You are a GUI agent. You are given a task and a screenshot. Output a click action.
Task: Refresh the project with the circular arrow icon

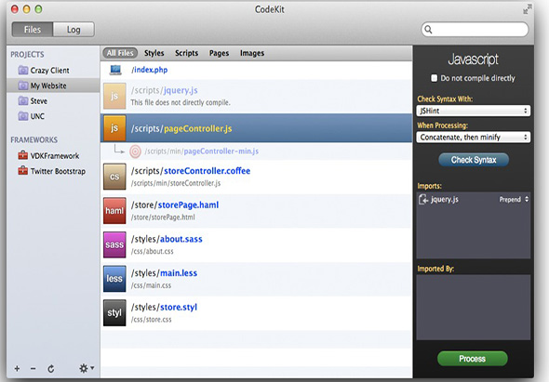(x=51, y=369)
